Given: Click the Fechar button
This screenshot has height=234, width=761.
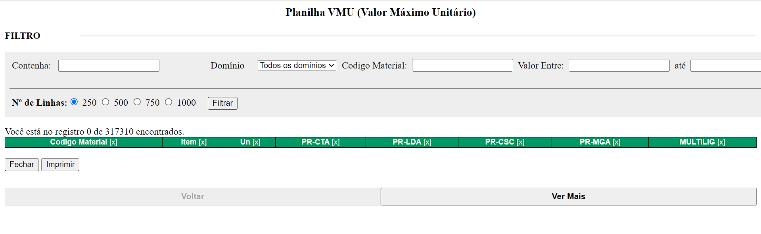Looking at the screenshot, I should [22, 165].
